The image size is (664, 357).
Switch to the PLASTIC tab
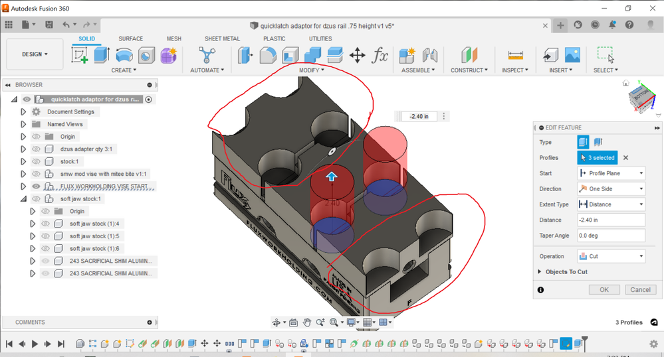coord(274,38)
